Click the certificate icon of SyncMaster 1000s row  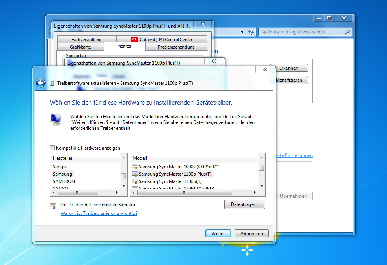click(x=135, y=167)
